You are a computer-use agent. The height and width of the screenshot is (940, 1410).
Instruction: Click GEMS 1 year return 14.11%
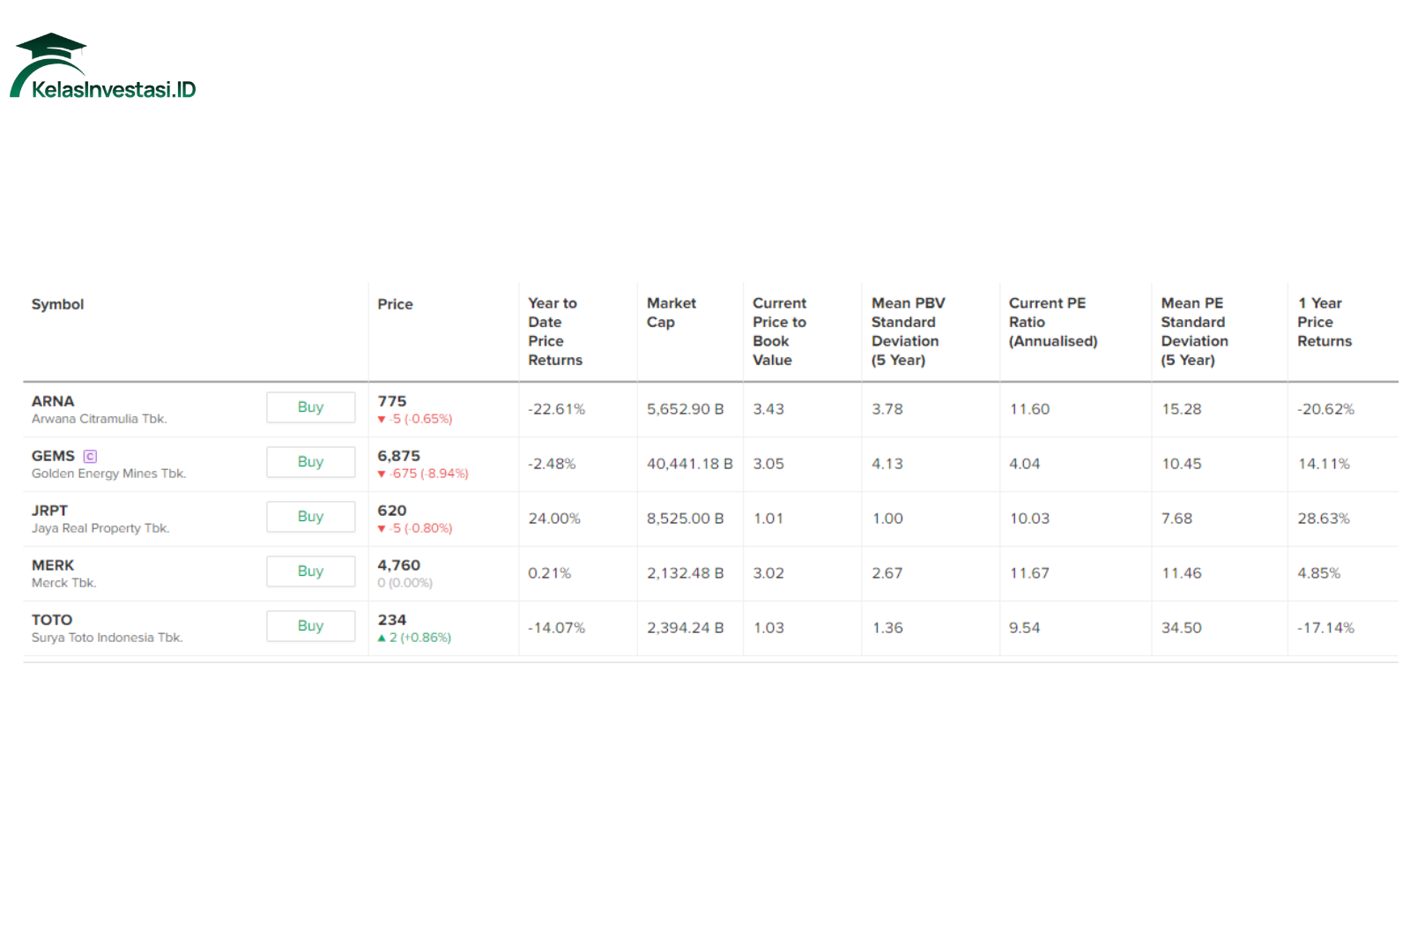point(1324,464)
